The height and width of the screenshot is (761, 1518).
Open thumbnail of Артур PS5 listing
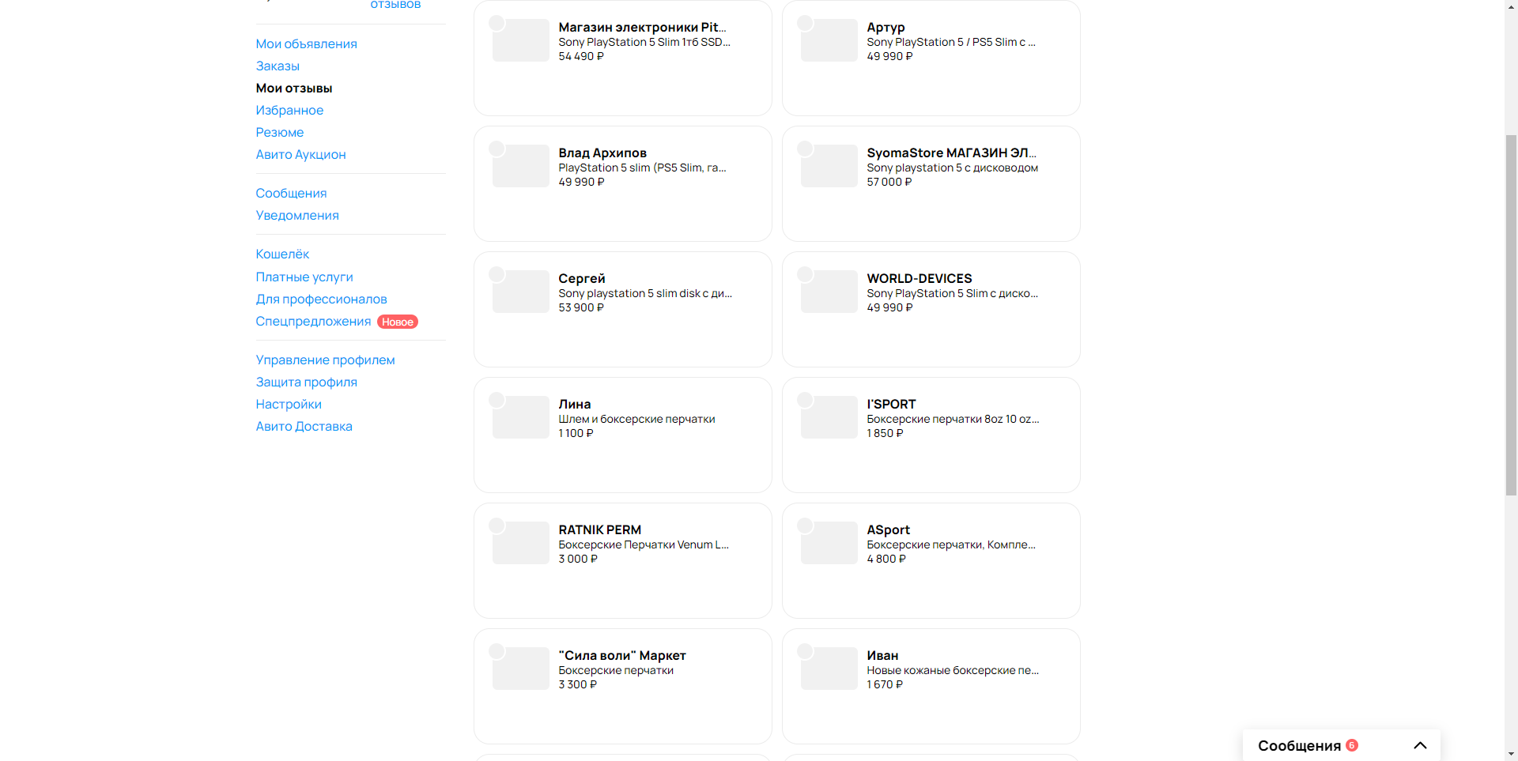point(829,40)
